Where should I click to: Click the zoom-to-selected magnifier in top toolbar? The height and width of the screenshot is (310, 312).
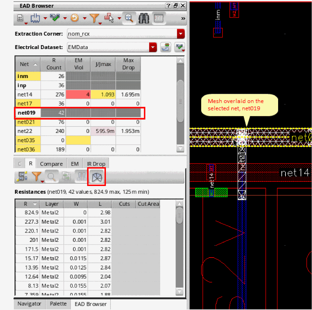click(x=129, y=19)
